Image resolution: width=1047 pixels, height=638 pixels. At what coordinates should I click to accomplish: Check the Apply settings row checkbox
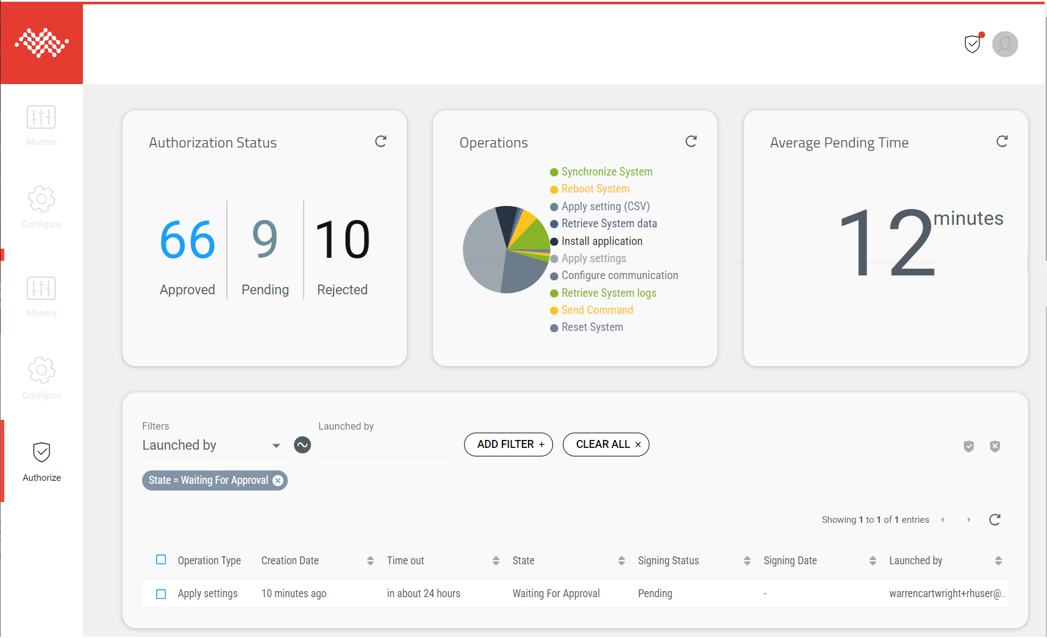point(161,594)
